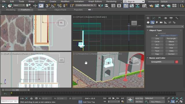Open the Splines category dropdown
This screenshot has width=185, height=104.
165,27
